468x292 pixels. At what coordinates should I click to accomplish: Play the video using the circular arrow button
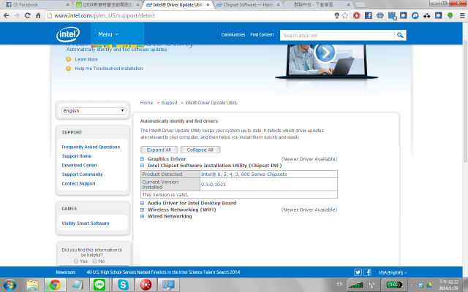(325, 53)
